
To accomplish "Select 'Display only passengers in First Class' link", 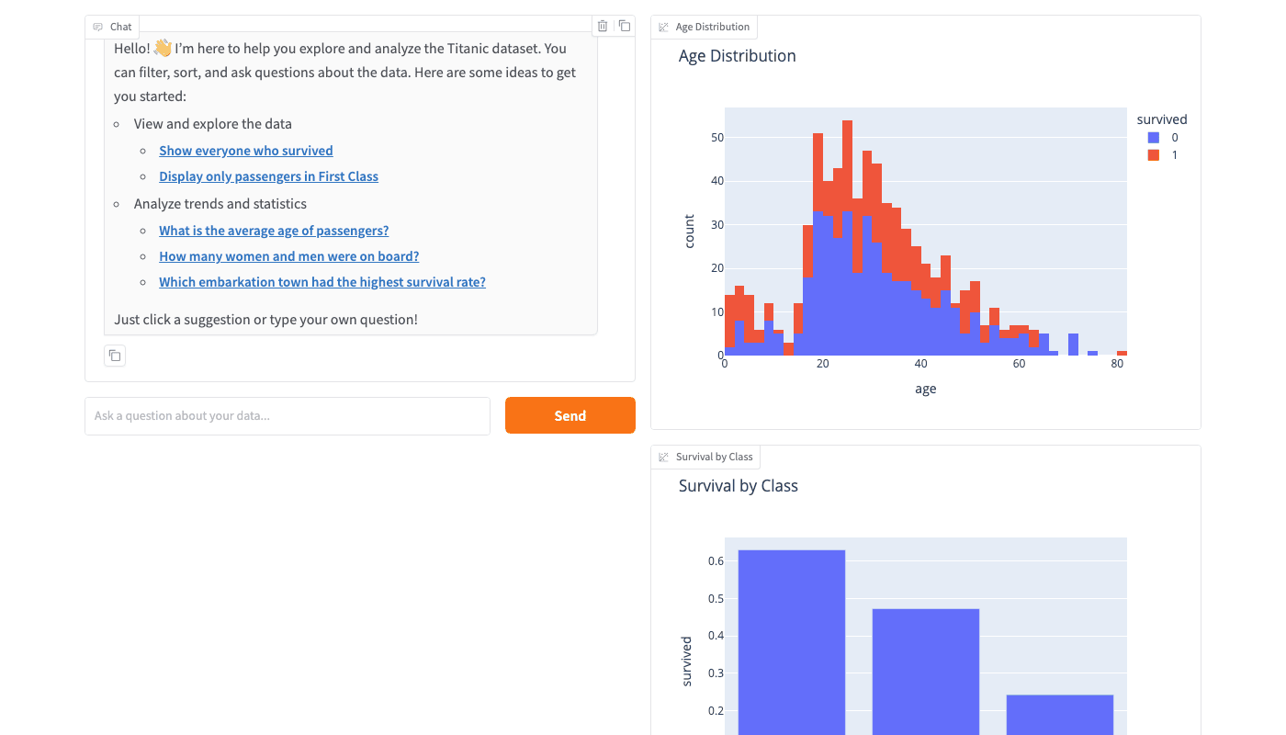I will pos(268,176).
